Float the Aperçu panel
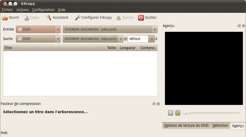Screen dimensions: 246x137 click(239, 26)
